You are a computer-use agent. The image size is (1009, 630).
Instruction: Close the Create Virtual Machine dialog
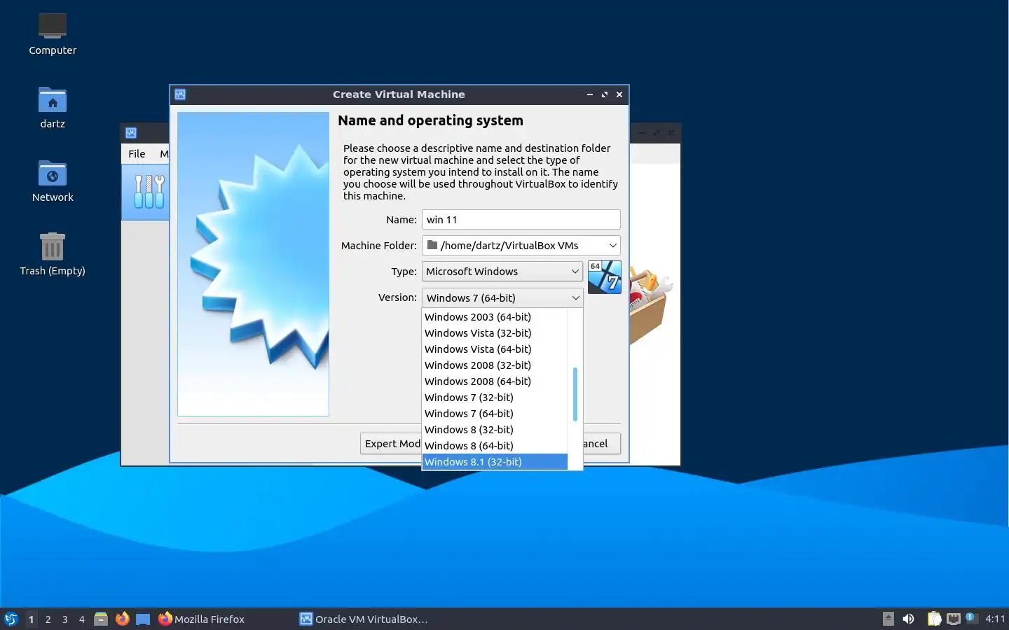619,94
